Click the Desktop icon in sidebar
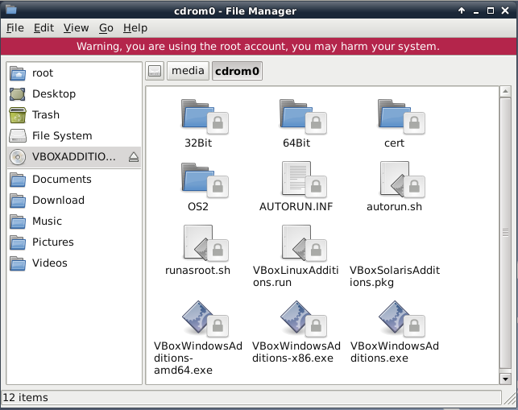Screen dimensions: 518x410 click(x=18, y=93)
